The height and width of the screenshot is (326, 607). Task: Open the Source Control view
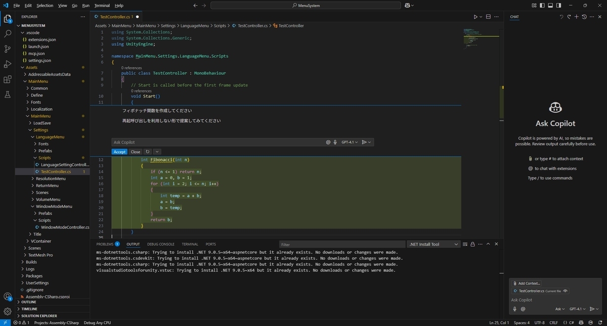(8, 49)
